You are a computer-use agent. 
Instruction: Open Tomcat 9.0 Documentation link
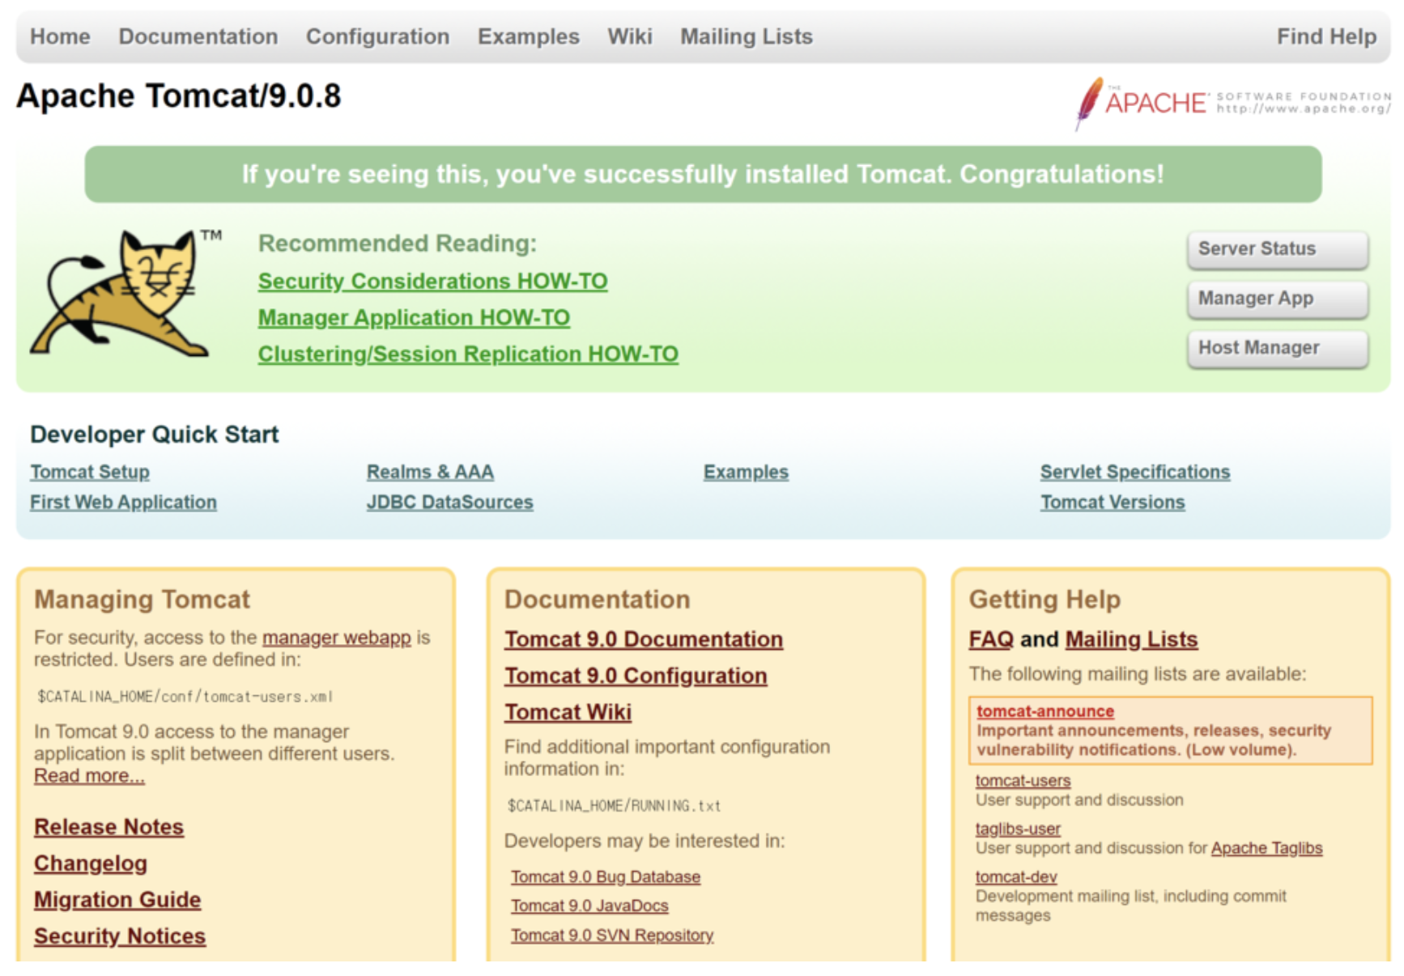click(644, 639)
